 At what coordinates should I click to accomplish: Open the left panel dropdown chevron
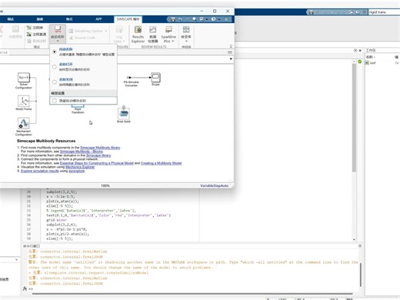(16, 259)
